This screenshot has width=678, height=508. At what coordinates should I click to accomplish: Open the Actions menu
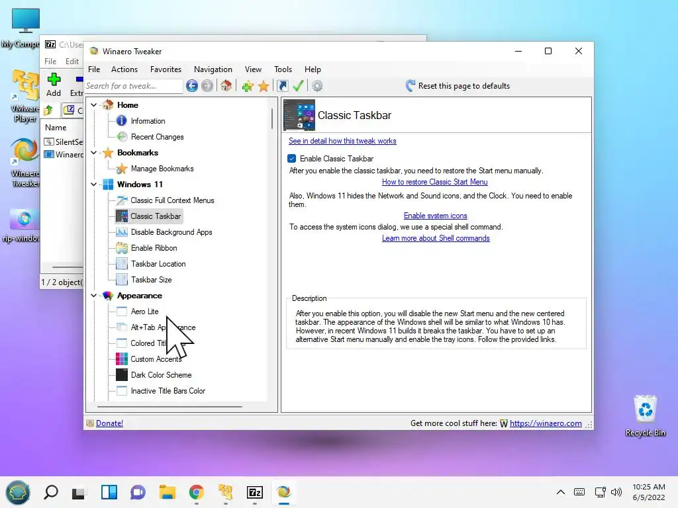click(x=124, y=69)
